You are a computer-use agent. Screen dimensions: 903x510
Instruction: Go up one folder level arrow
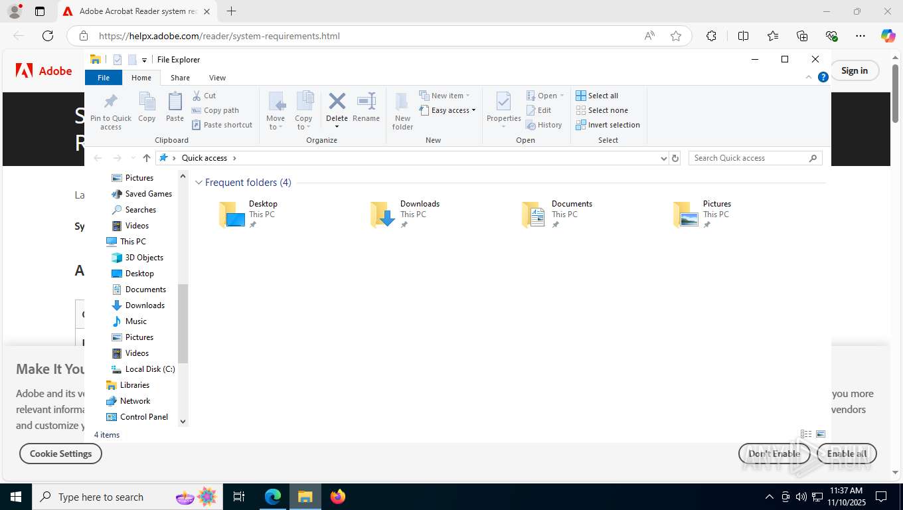(147, 158)
